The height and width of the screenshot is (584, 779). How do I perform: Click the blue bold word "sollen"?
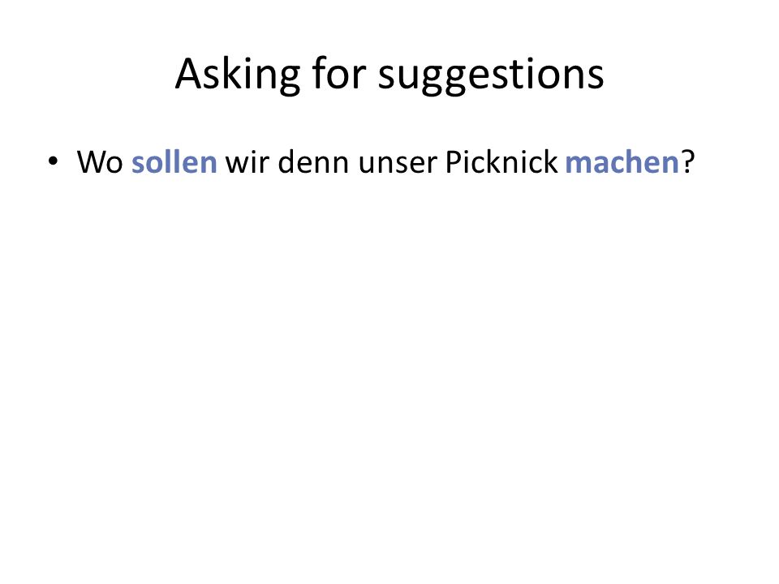[174, 161]
